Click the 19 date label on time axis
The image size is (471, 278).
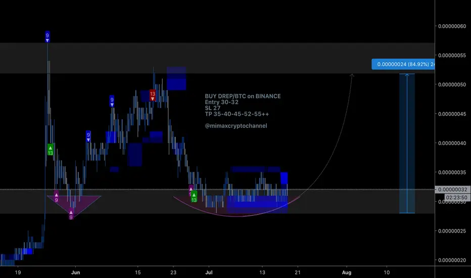click(x=18, y=272)
